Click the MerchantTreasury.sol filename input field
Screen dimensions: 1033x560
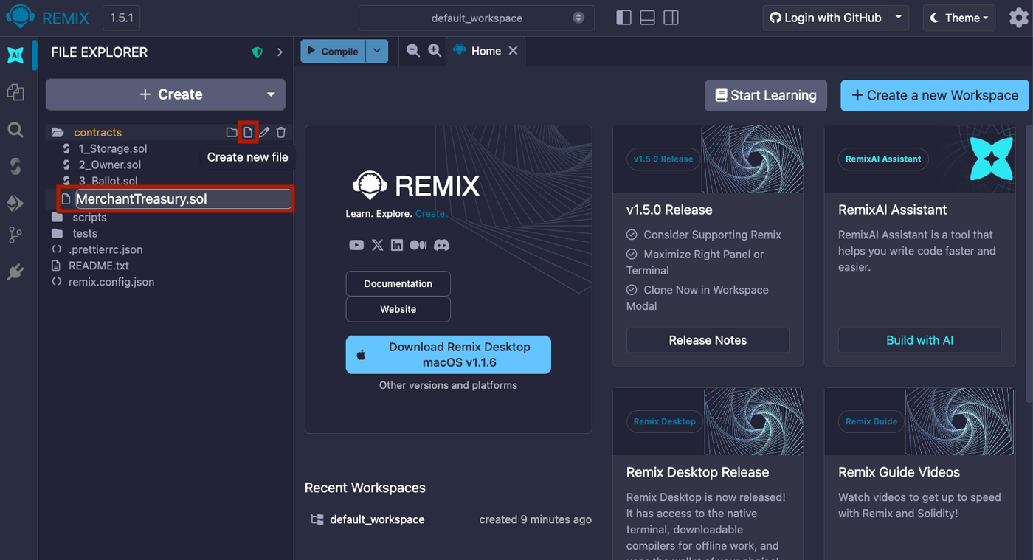click(x=183, y=199)
